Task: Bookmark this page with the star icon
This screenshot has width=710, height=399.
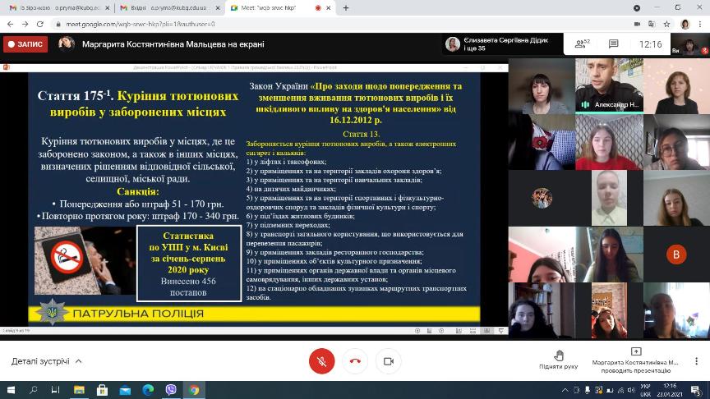Action: (x=666, y=24)
